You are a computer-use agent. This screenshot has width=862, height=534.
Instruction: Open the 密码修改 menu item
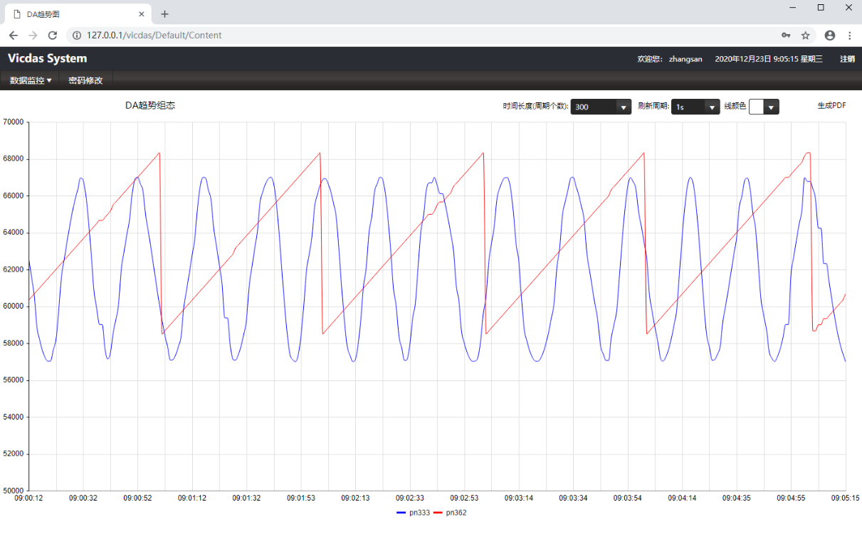[x=85, y=80]
